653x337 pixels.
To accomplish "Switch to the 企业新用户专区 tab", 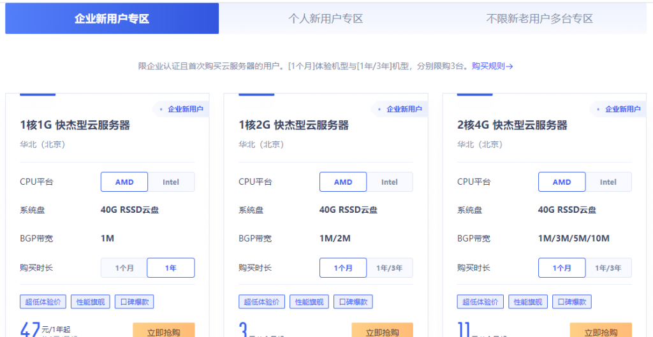I will pyautogui.click(x=112, y=18).
